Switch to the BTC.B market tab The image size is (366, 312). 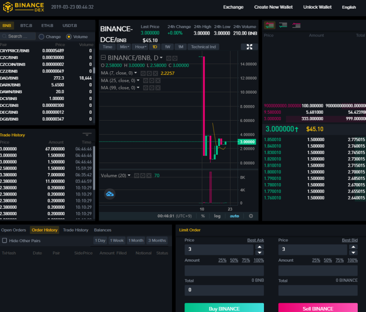pyautogui.click(x=26, y=26)
